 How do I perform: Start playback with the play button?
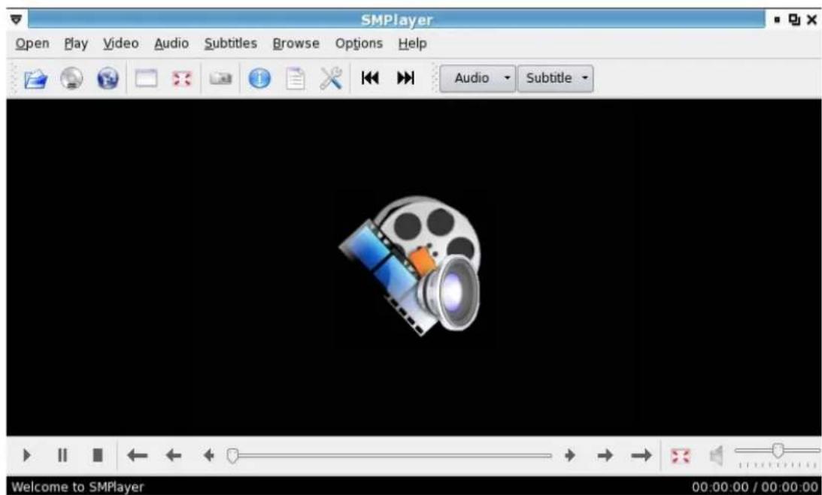coord(27,455)
